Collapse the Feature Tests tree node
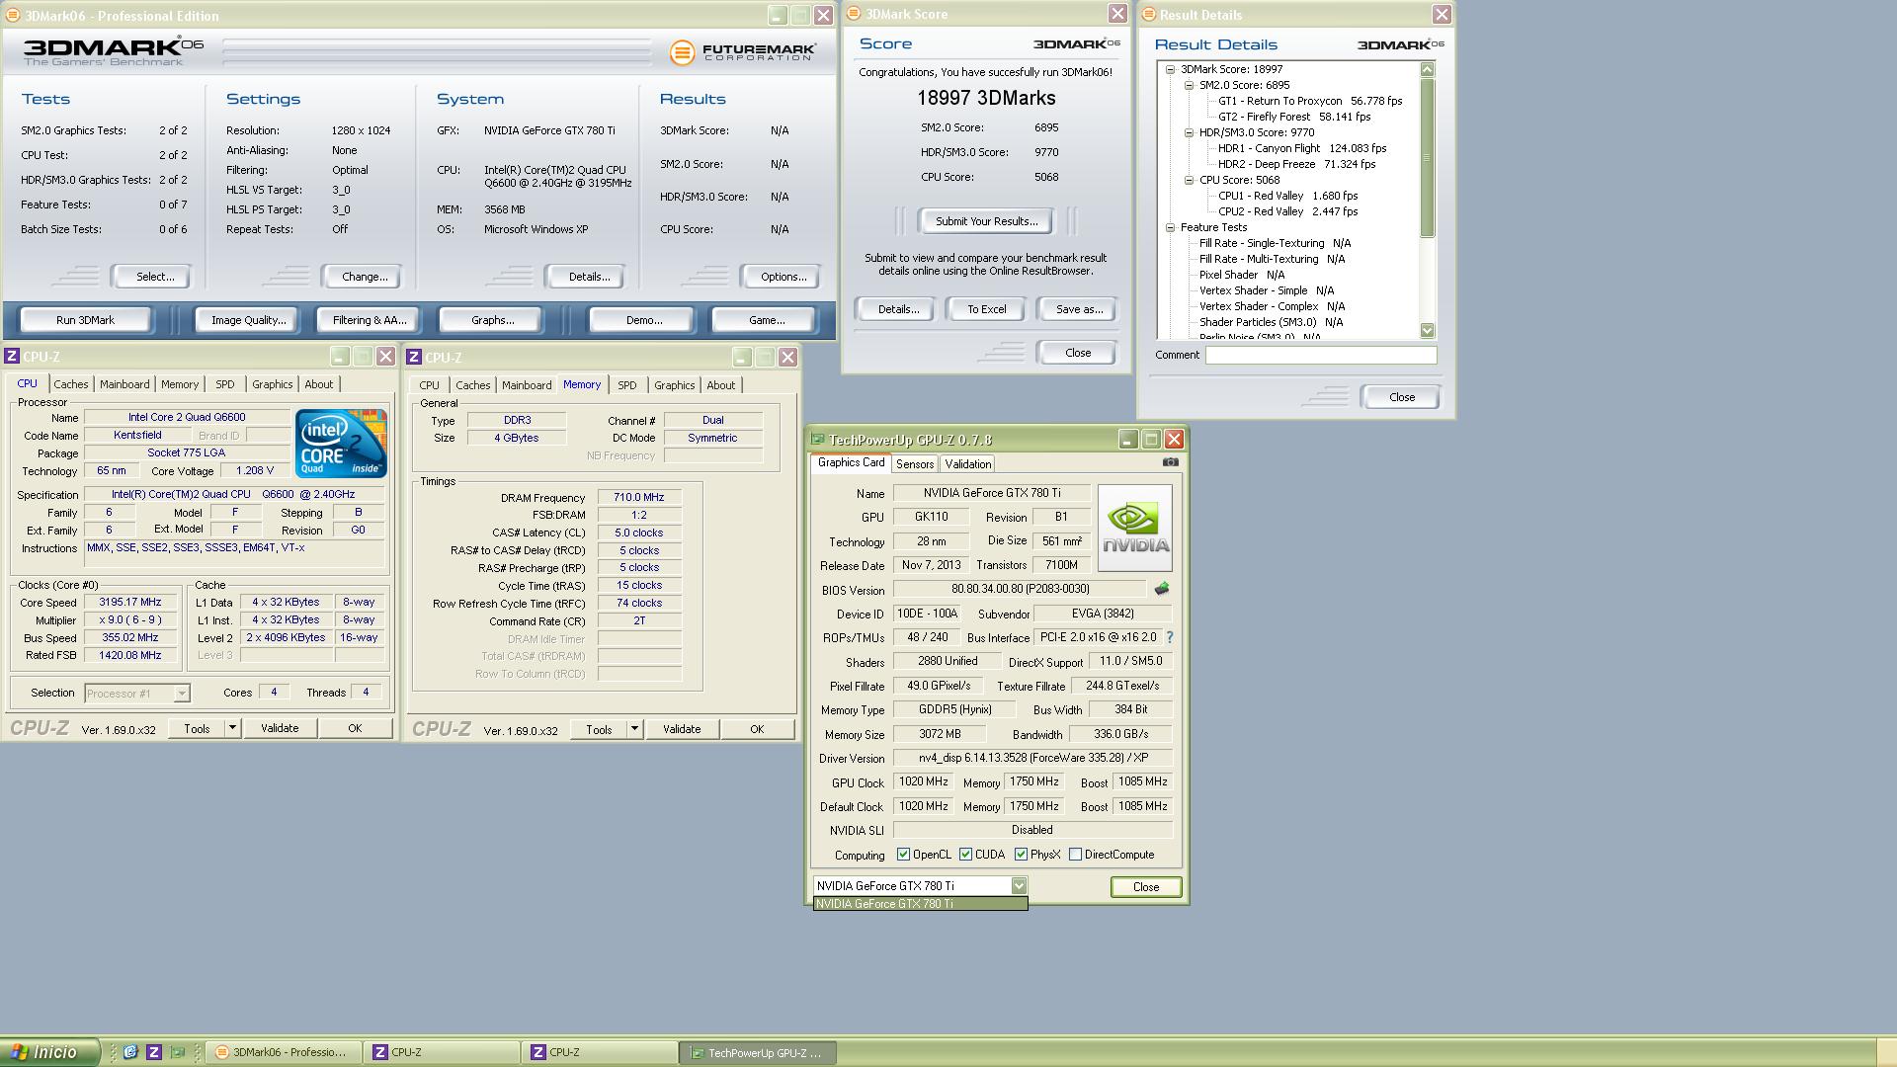Image resolution: width=1897 pixels, height=1067 pixels. click(1171, 227)
